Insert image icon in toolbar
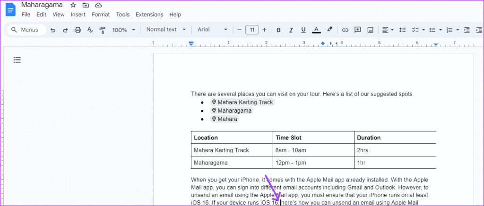 (371, 30)
